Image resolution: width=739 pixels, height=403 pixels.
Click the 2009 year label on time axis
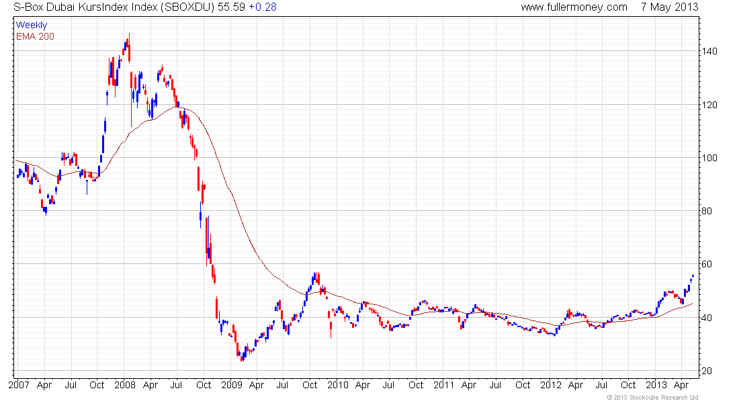pos(231,385)
